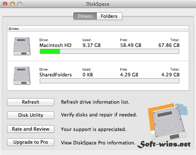196x155 pixels.
Task: Click 'Refresh drive information list.' text
Action: (x=95, y=102)
